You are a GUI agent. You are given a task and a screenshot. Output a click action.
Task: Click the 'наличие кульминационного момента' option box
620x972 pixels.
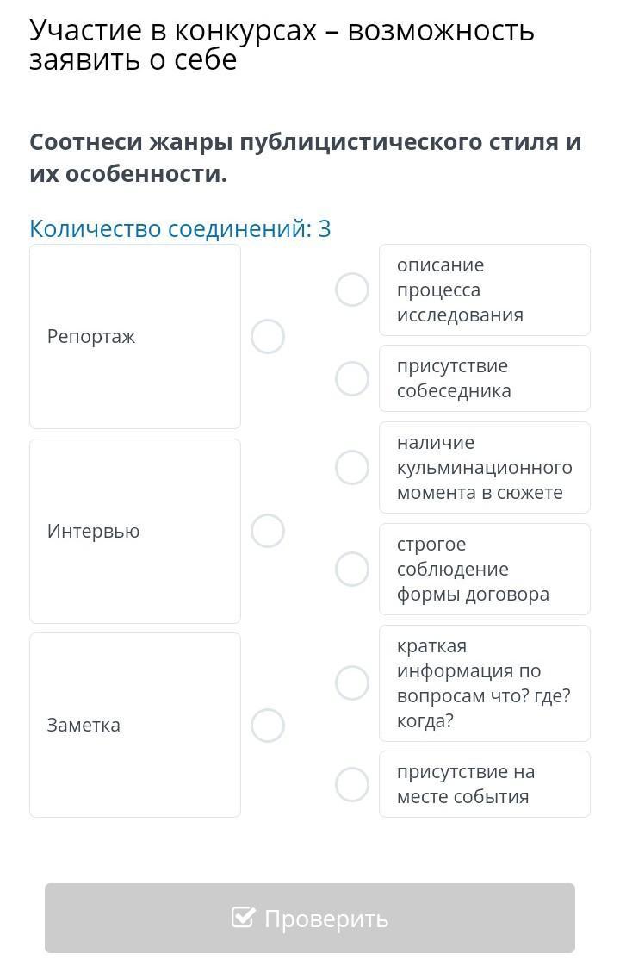coord(485,467)
